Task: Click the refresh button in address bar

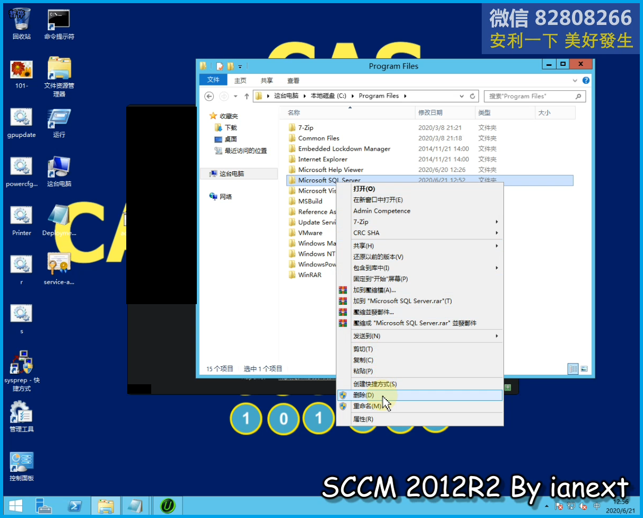Action: 473,96
